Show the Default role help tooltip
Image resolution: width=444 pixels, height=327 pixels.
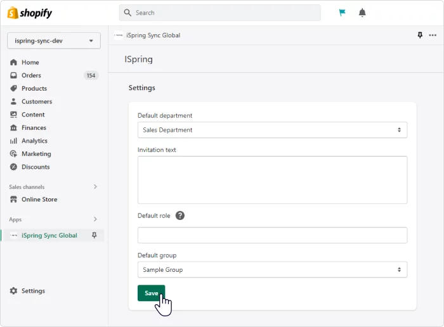(x=180, y=215)
